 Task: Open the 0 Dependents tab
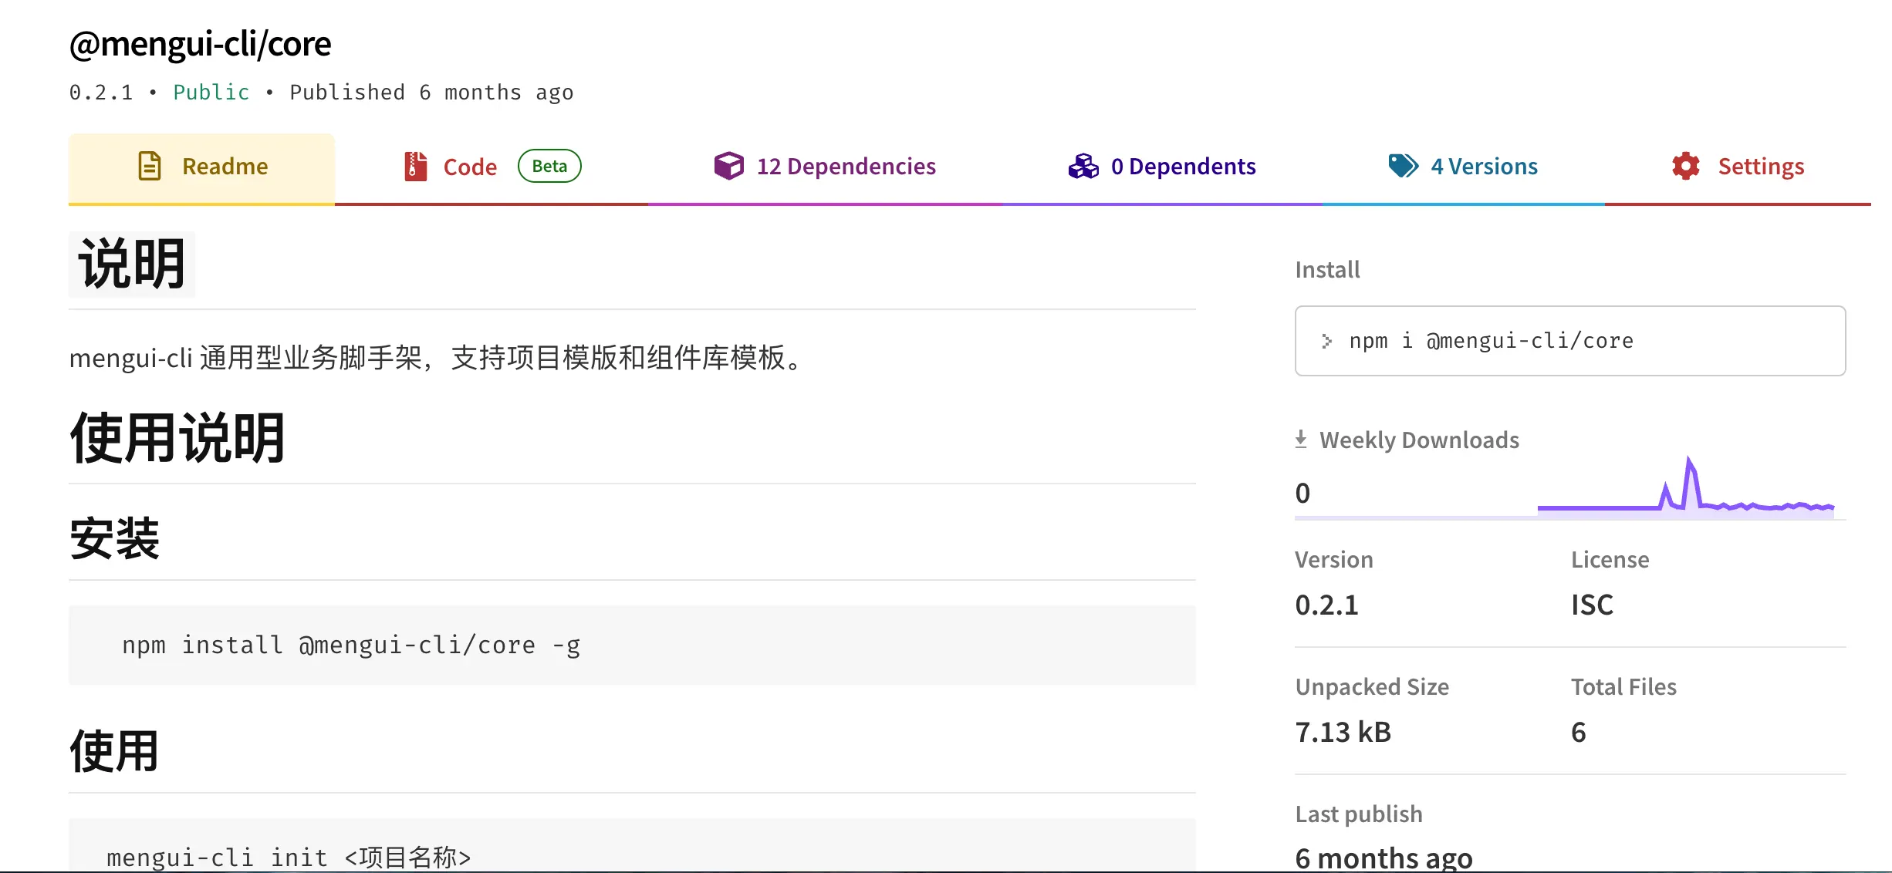(1183, 167)
